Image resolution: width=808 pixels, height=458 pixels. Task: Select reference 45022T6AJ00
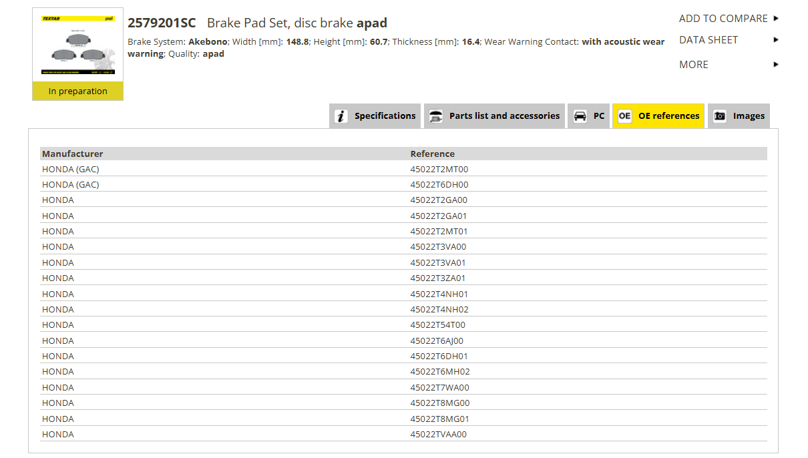pyautogui.click(x=437, y=341)
